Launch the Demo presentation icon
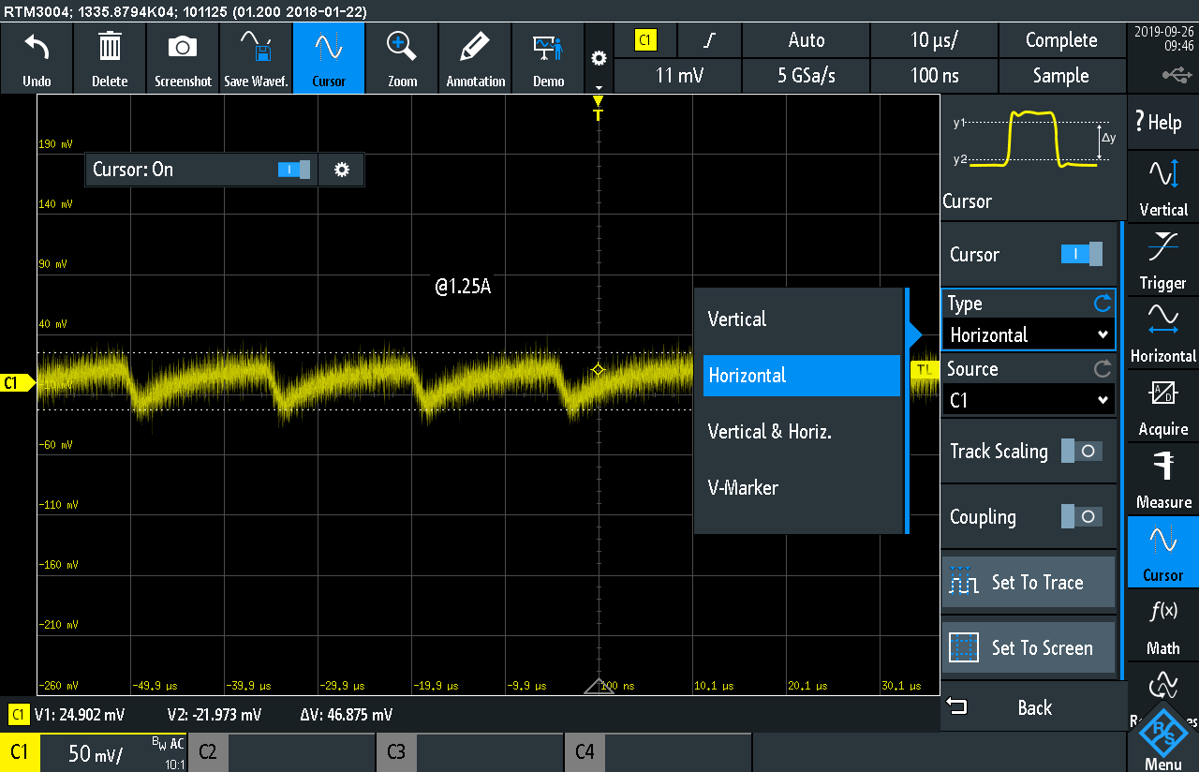 pyautogui.click(x=548, y=58)
